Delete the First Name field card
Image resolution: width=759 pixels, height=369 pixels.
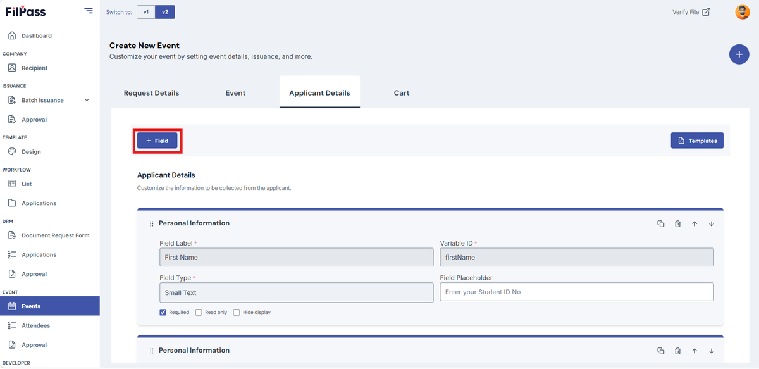click(677, 223)
